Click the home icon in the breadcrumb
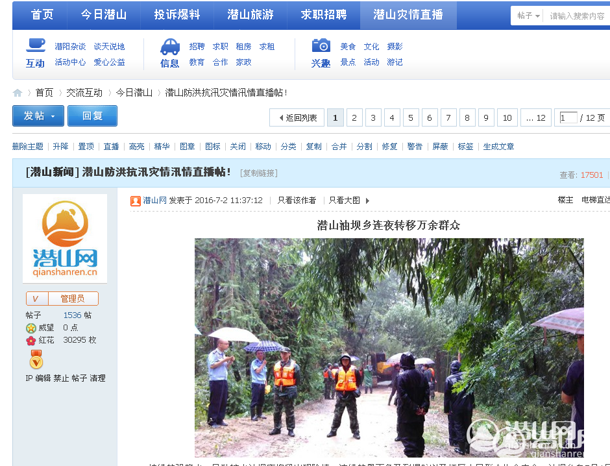Screen dimensions: 610x466 pyautogui.click(x=18, y=93)
